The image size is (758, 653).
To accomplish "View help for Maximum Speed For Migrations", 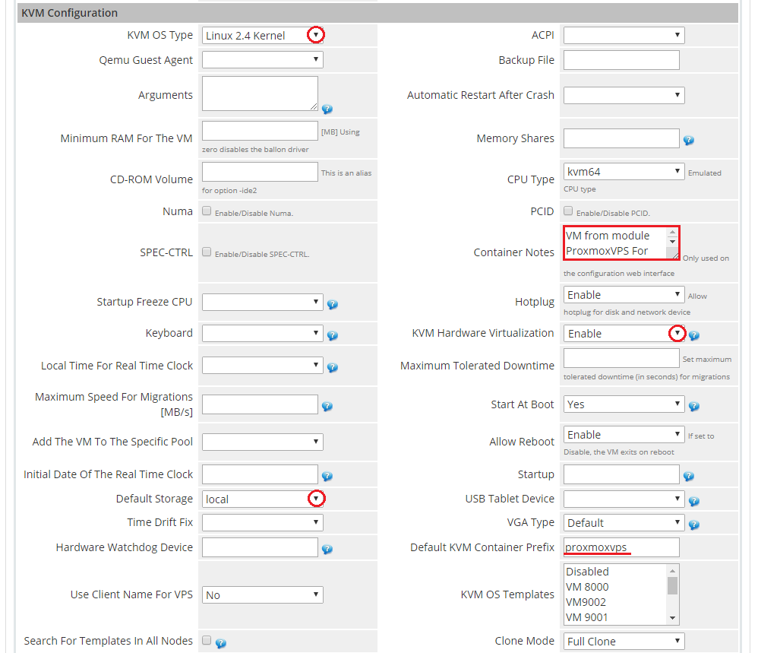I will click(x=327, y=406).
